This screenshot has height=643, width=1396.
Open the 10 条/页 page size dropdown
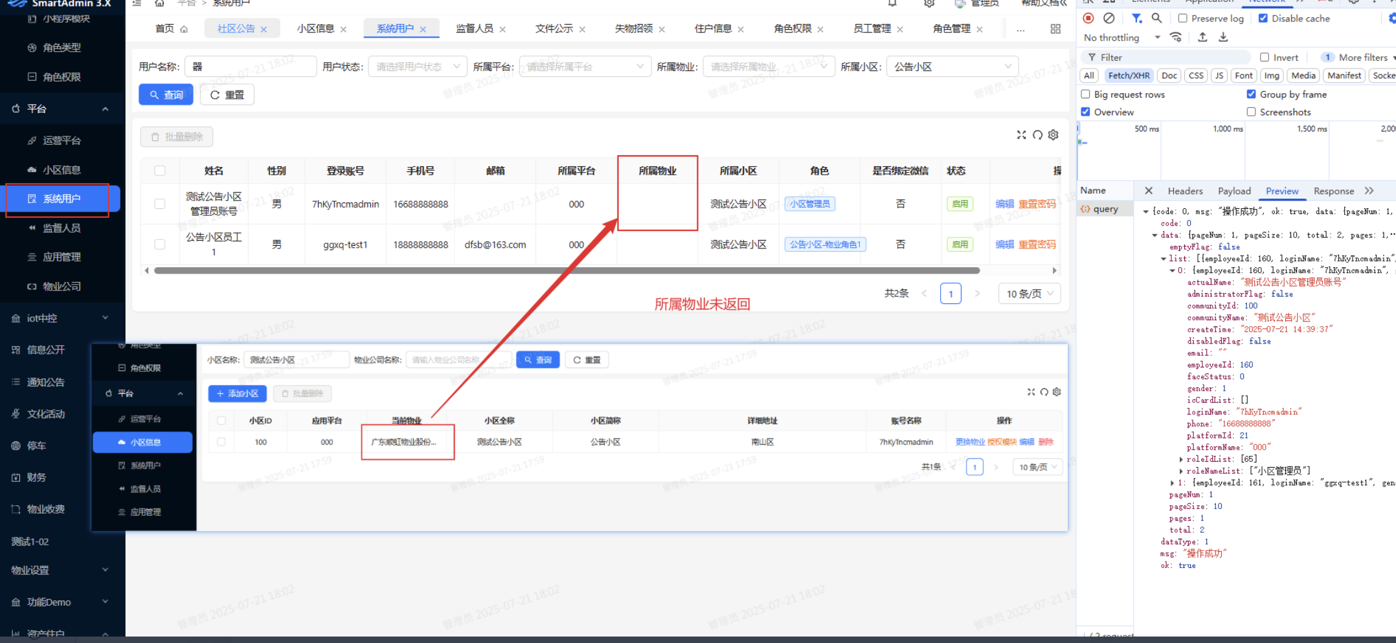pyautogui.click(x=1029, y=294)
